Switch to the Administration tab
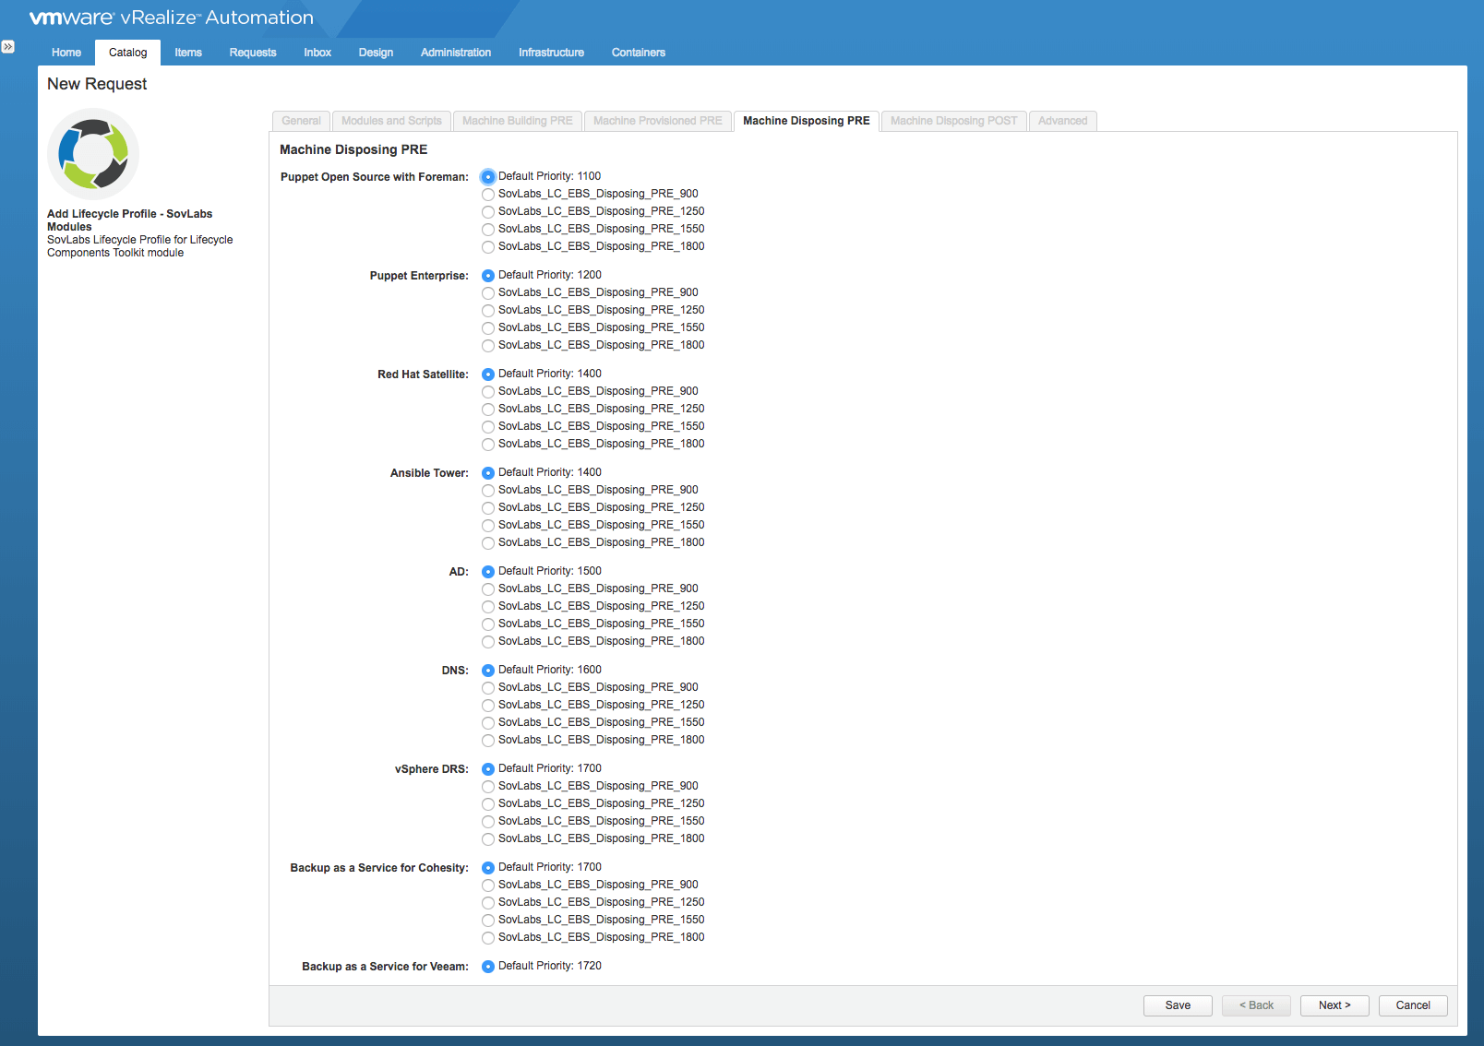 [x=456, y=53]
